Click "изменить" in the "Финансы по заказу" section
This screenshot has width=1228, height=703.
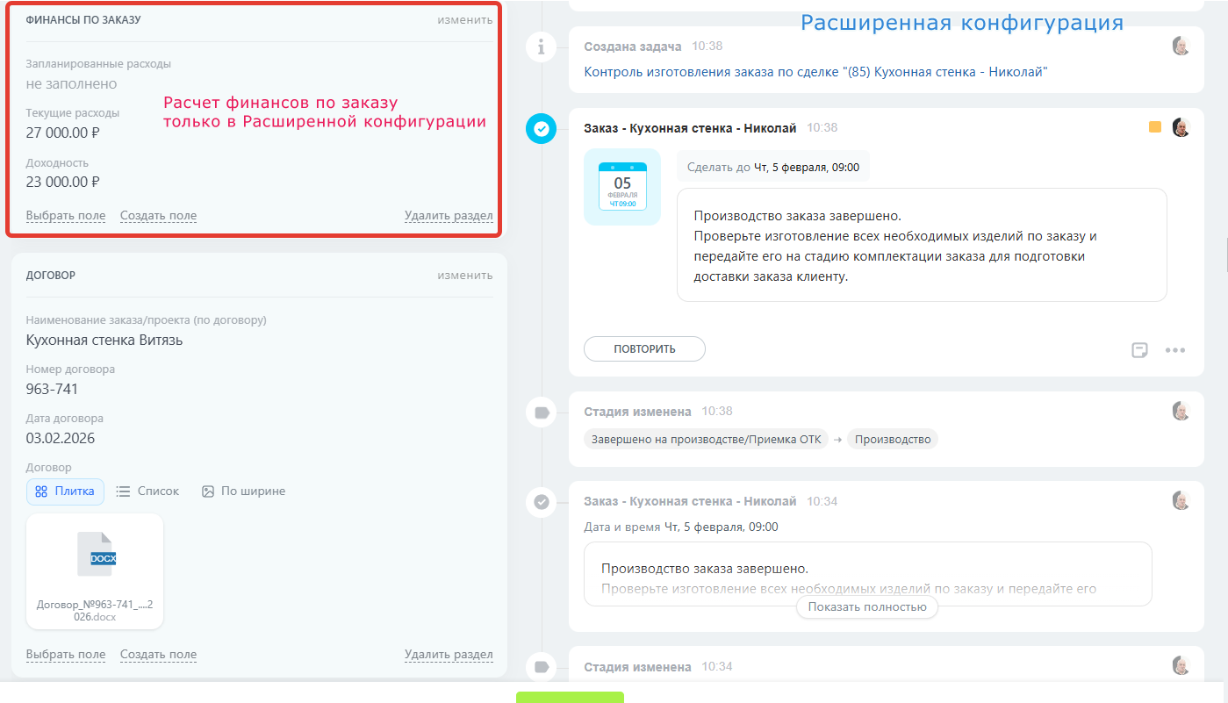tap(465, 19)
